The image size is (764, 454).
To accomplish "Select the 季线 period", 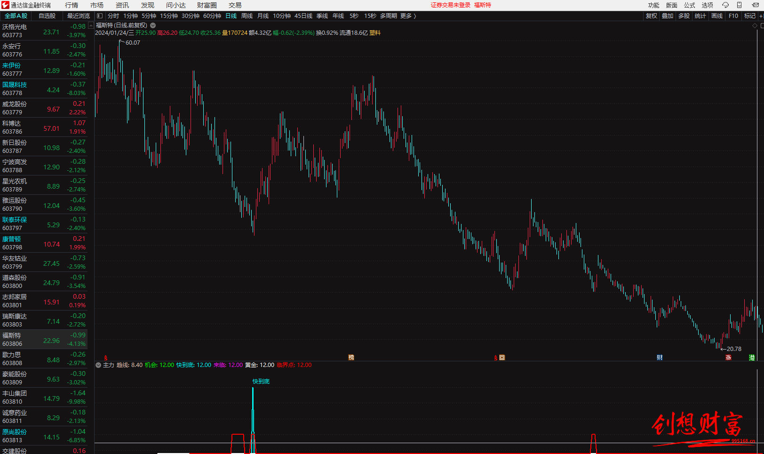I will tap(322, 16).
